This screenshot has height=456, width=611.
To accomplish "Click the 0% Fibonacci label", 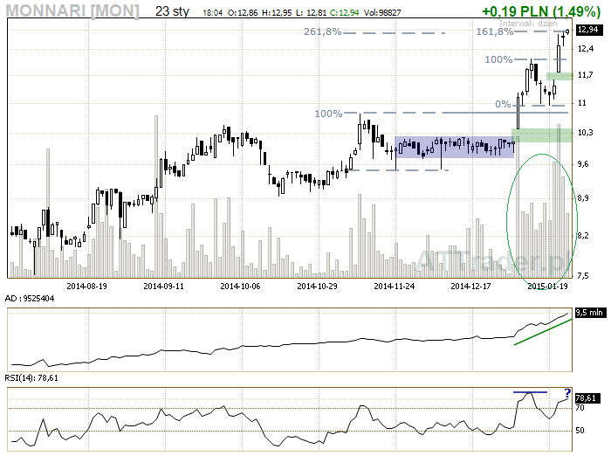I will pos(503,104).
